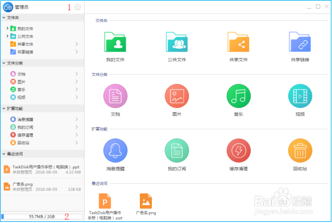332x223 pixels.
Task: Open the large 公共文件 folder icon
Action: pos(177,42)
